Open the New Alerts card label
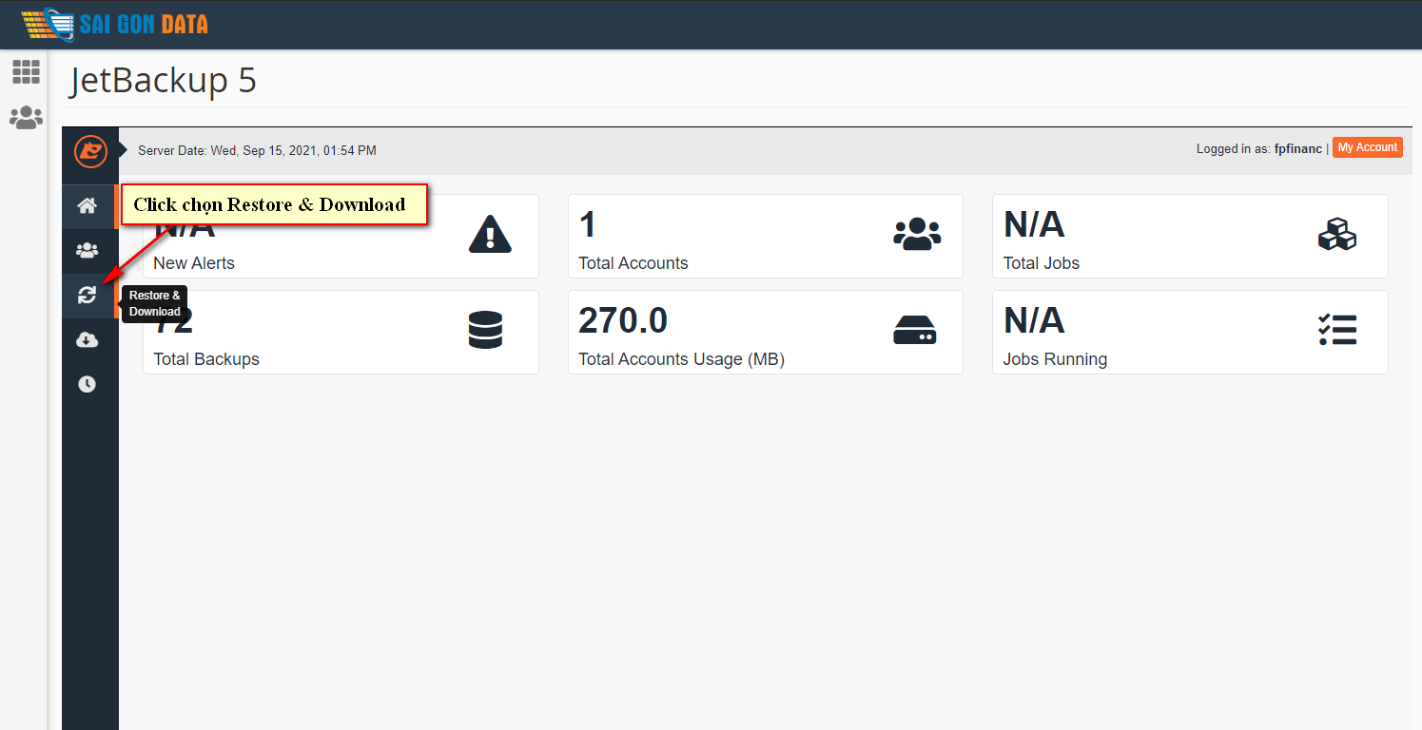This screenshot has width=1422, height=730. point(194,263)
